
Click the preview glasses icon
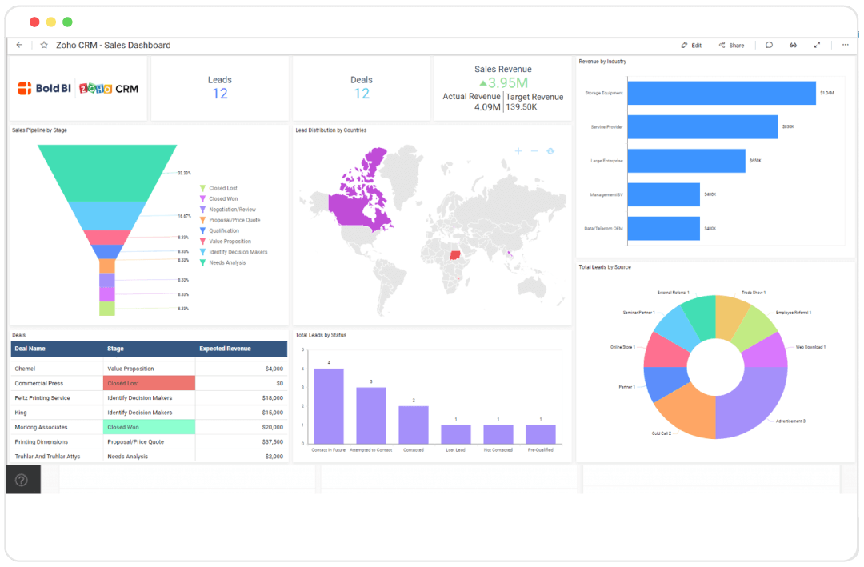pyautogui.click(x=793, y=45)
